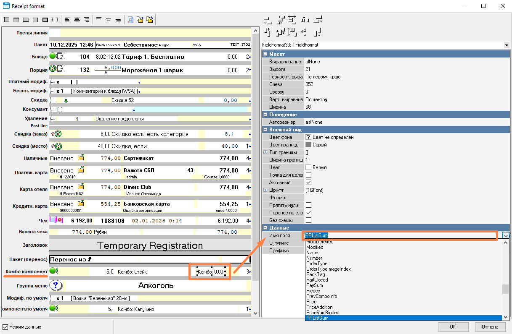Expand the Шрифт property node
The image size is (512, 334).
tap(265, 190)
